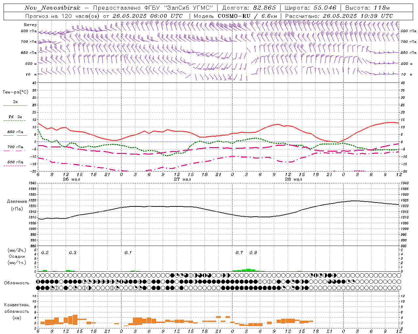Image resolution: width=418 pixels, height=334 pixels.
Task: Click the precipitation value '0.3'
Action: 72,253
